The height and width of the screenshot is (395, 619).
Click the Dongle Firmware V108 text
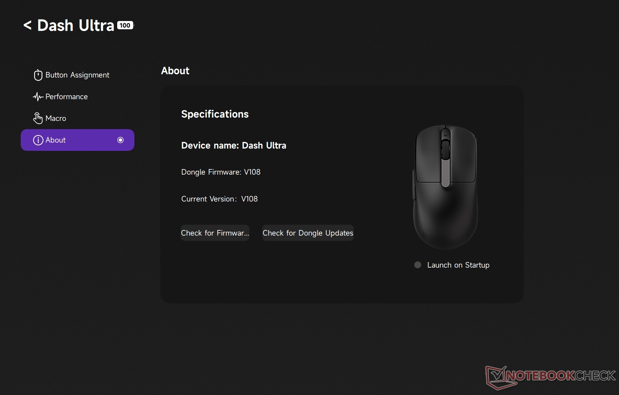pyautogui.click(x=221, y=172)
